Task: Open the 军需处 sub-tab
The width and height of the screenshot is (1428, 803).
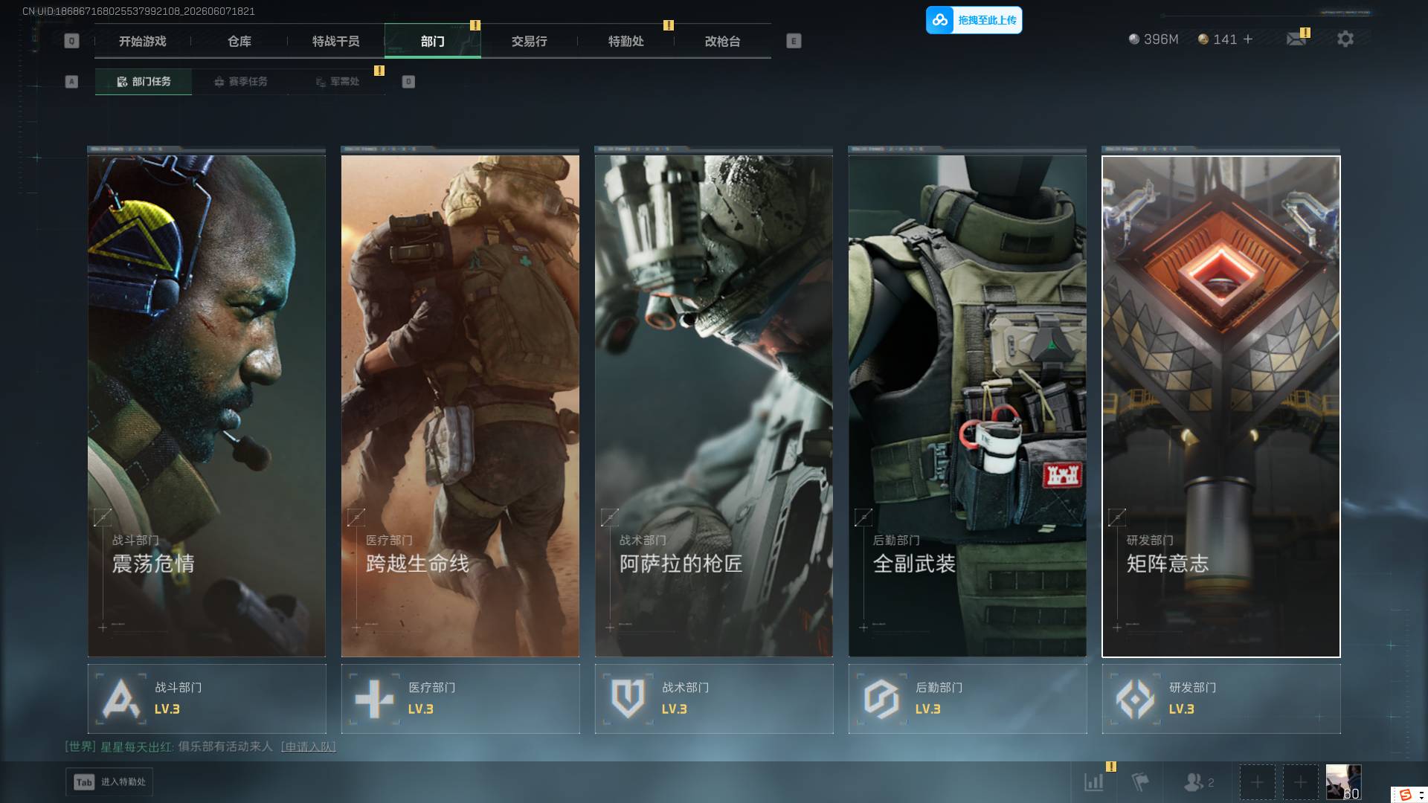Action: (x=337, y=82)
